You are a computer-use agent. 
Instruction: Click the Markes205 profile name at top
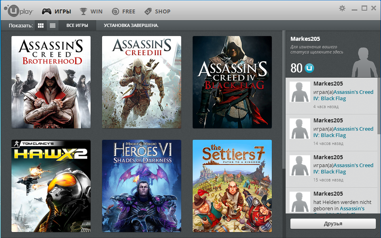[x=305, y=39]
